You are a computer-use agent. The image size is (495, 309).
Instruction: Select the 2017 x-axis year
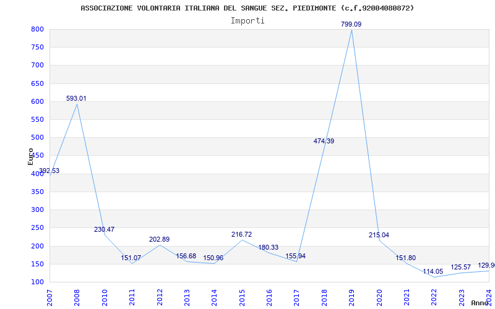[x=297, y=298]
